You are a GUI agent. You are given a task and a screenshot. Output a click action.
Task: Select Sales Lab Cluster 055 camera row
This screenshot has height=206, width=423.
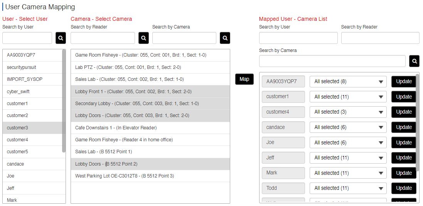150,79
